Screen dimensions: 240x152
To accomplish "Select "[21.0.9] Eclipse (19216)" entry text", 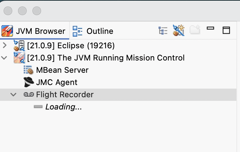I will coord(71,46).
